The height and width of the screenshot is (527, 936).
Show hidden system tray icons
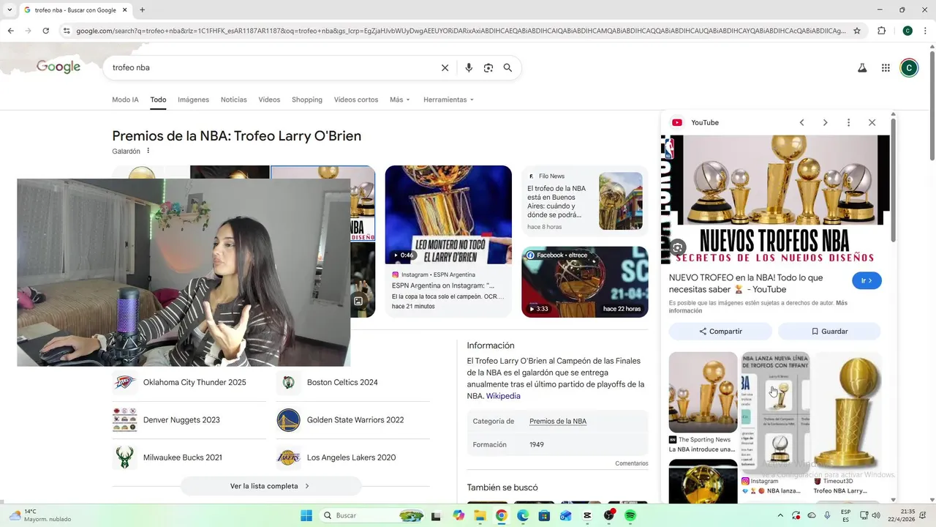coord(780,515)
